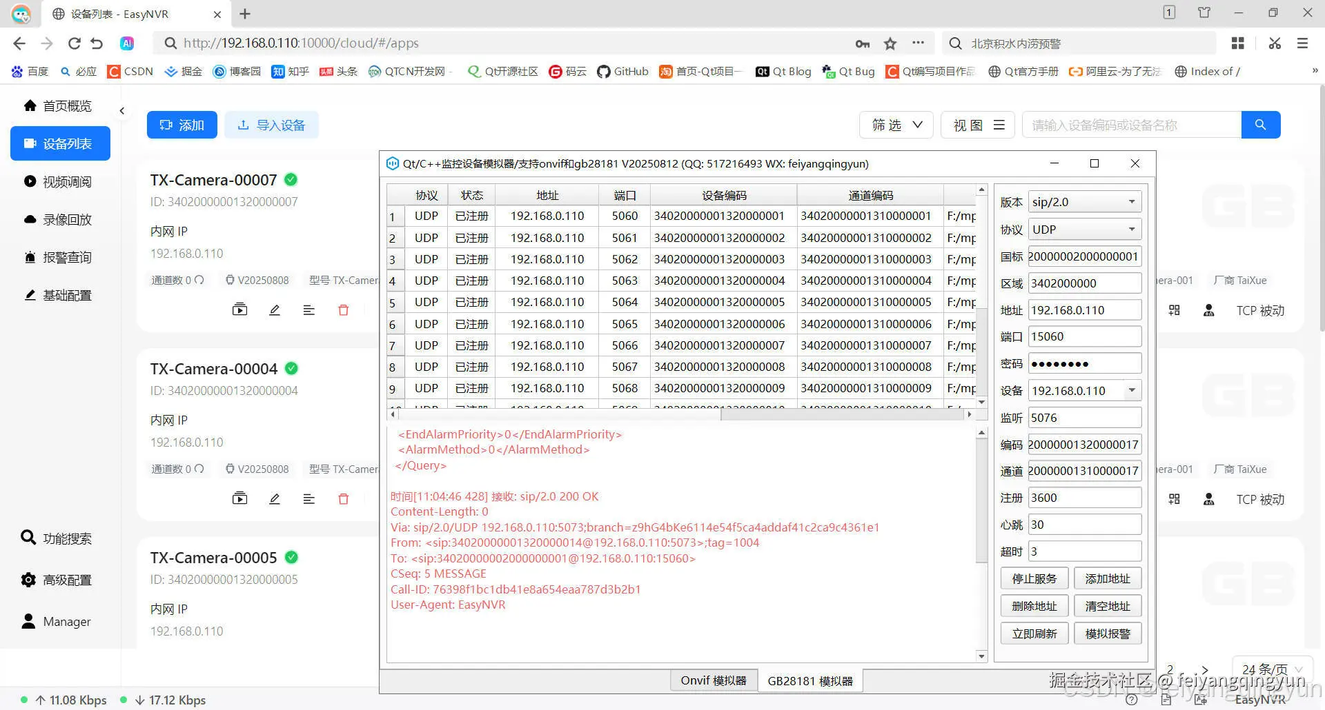Viewport: 1325px width, 710px height.
Task: Click the log area's vertical scrollbar thumb
Action: pos(981,500)
